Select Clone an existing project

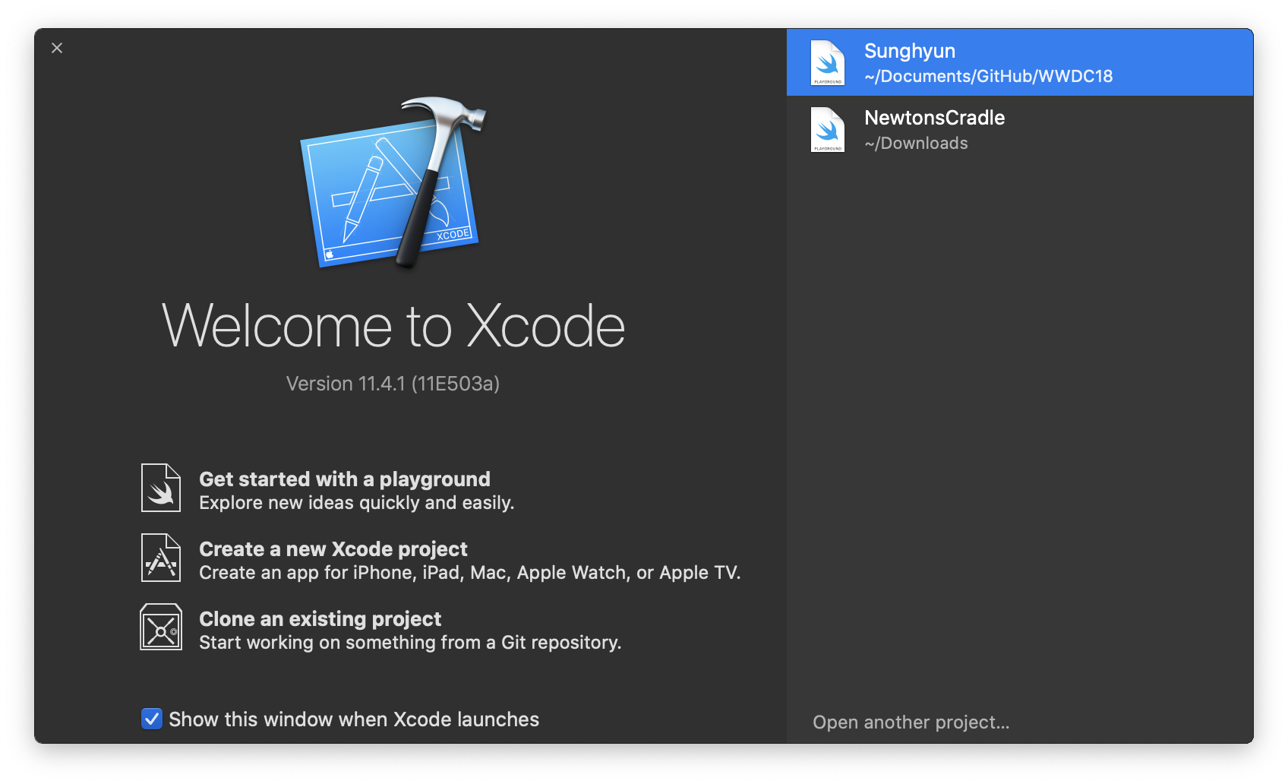click(320, 619)
